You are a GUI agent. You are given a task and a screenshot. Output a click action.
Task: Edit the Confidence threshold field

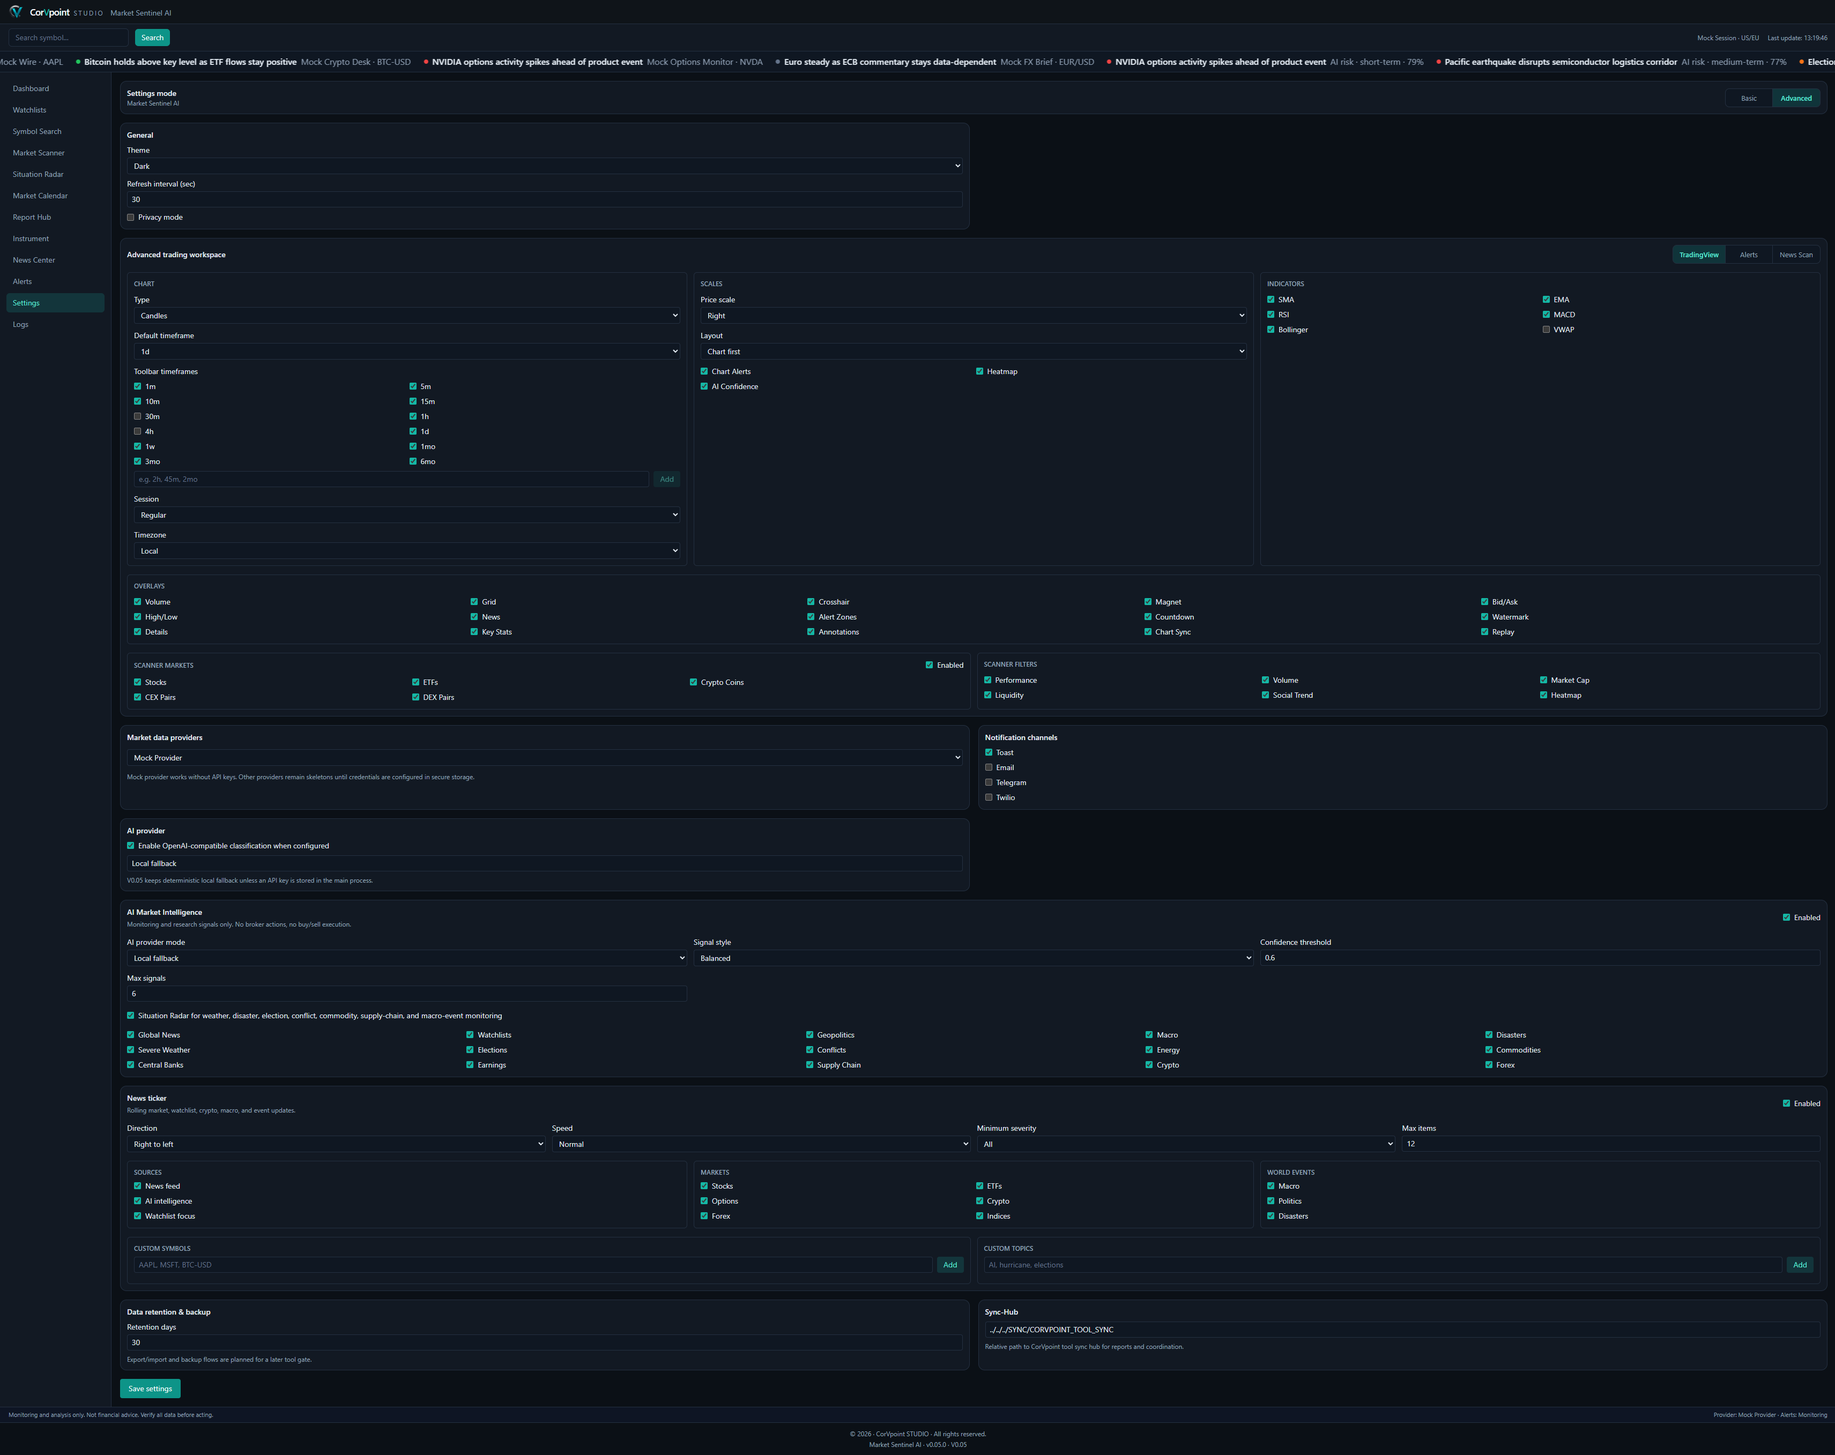(1540, 958)
